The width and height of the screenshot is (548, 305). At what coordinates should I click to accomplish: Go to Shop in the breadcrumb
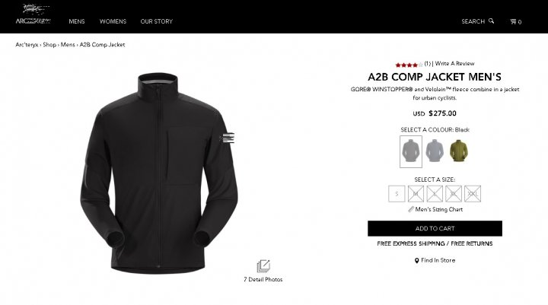pos(49,44)
